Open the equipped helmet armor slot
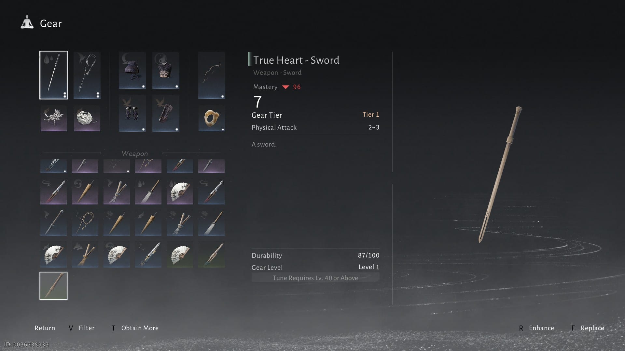625x351 pixels. [x=132, y=70]
